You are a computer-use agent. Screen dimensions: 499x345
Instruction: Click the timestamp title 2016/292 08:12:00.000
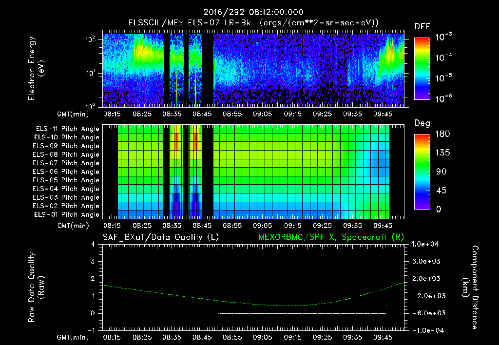pyautogui.click(x=253, y=12)
